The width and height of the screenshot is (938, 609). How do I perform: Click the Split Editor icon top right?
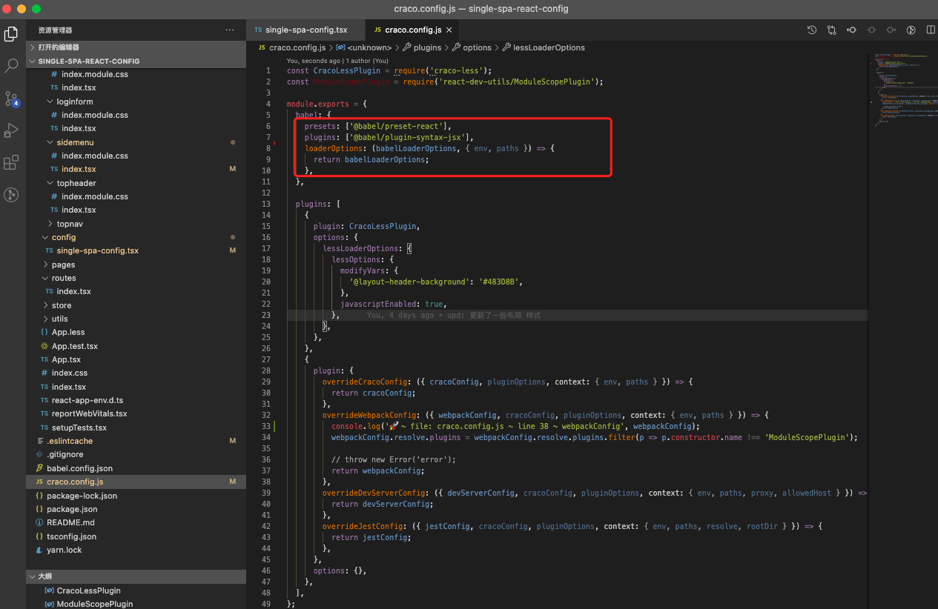point(931,30)
